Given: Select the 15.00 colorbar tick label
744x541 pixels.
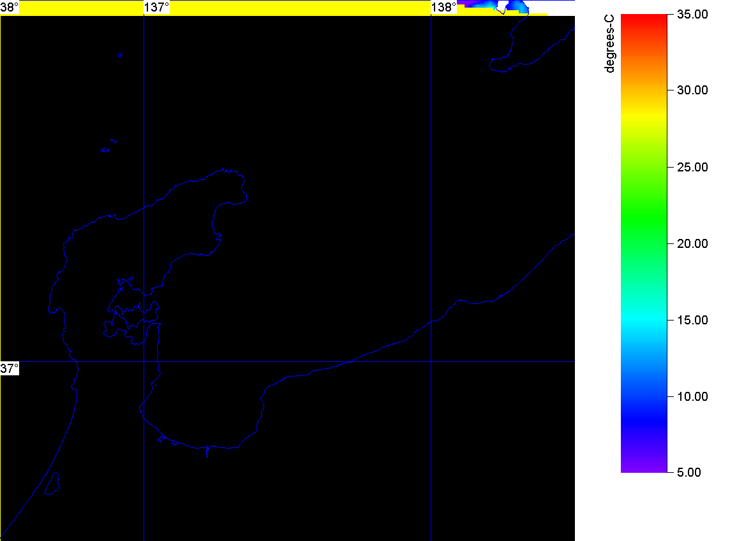Looking at the screenshot, I should click(692, 321).
